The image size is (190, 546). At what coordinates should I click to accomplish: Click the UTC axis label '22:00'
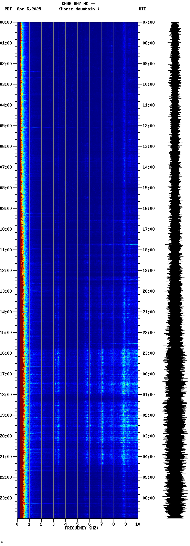point(149,333)
